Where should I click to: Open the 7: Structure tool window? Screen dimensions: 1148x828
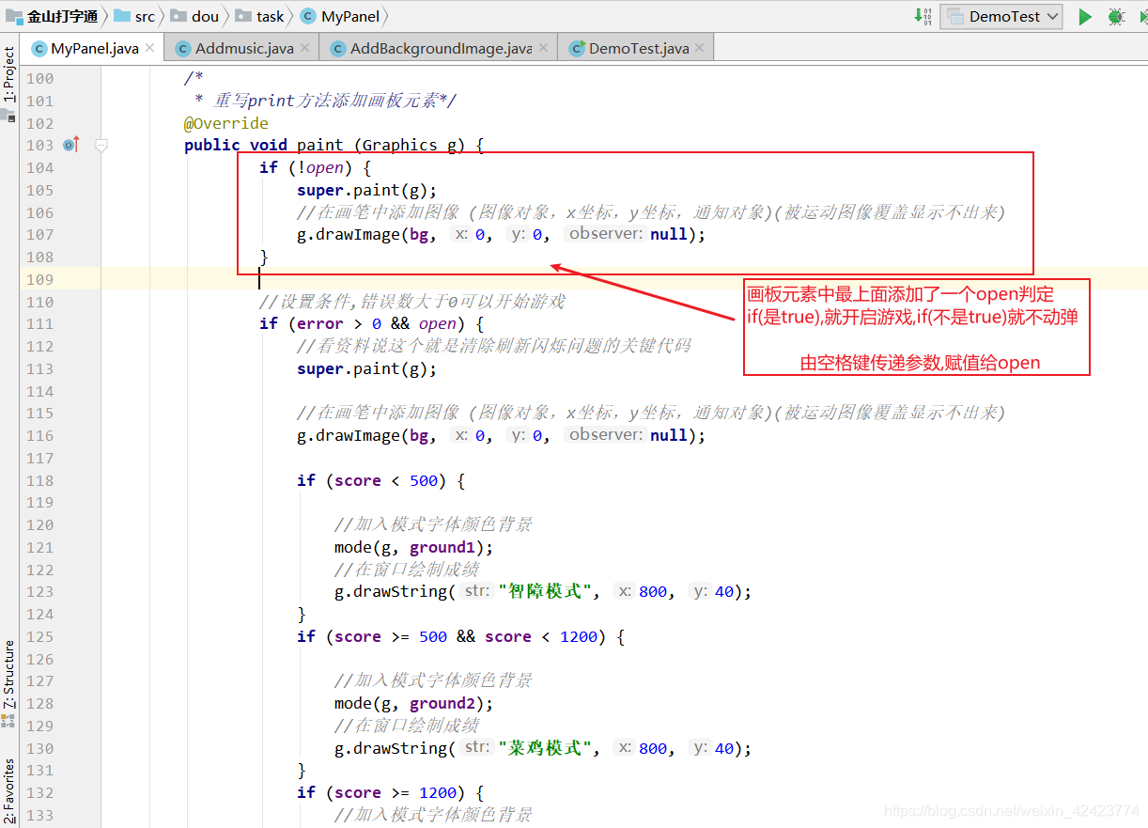coord(8,674)
